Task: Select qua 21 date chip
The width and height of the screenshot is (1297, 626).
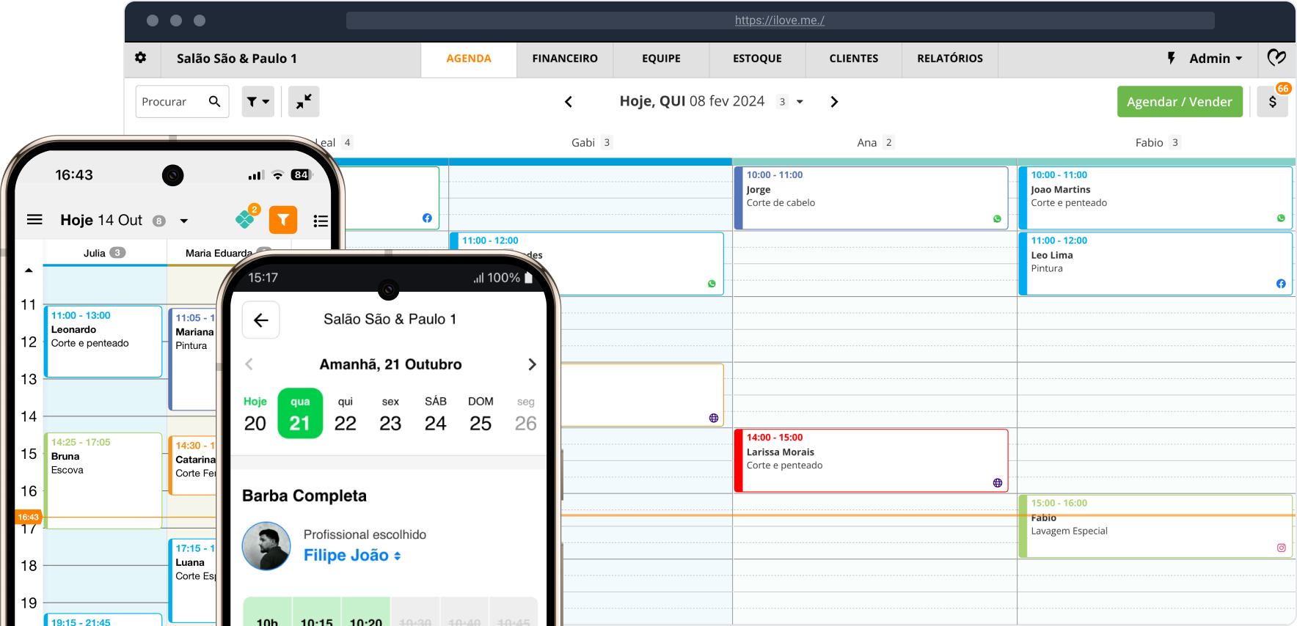Action: (300, 413)
